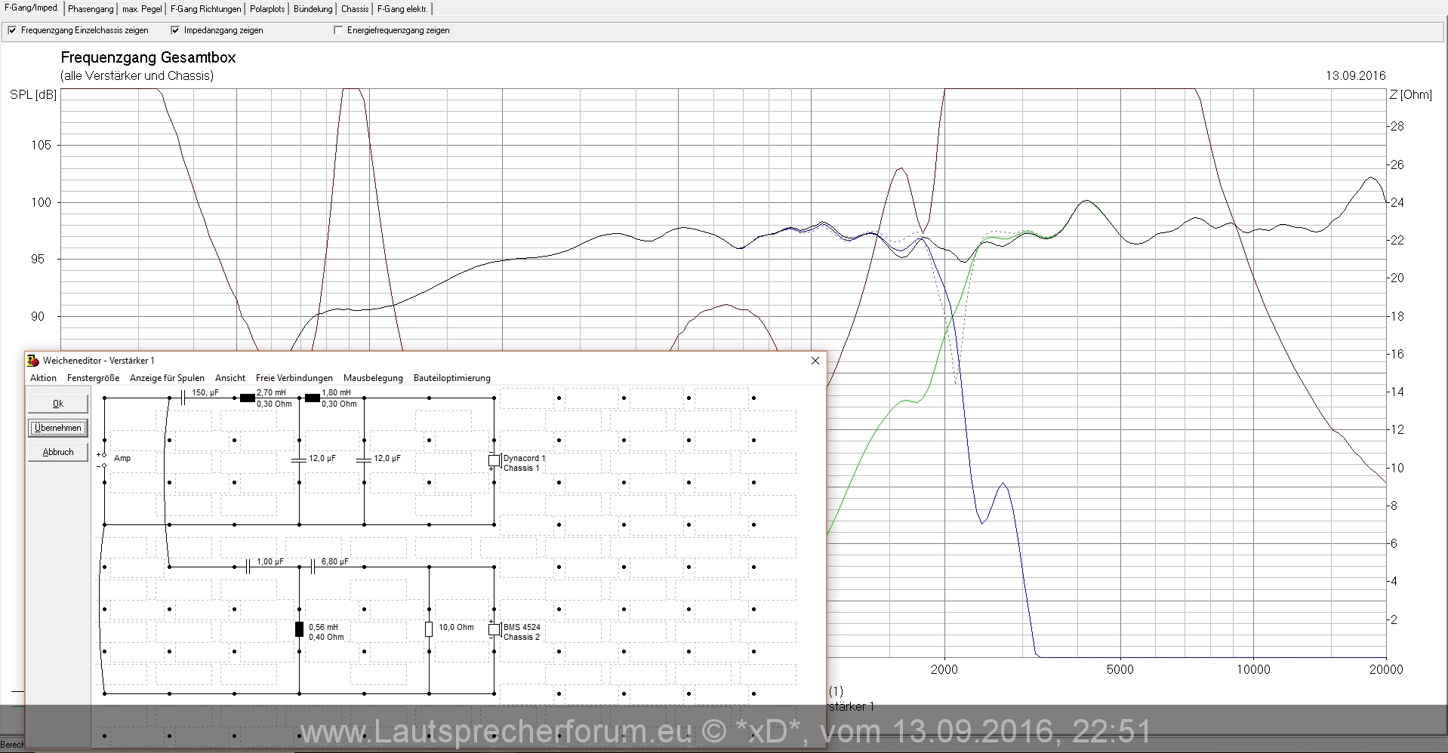Click the BMS 4524 chassis speaker symbol

494,629
